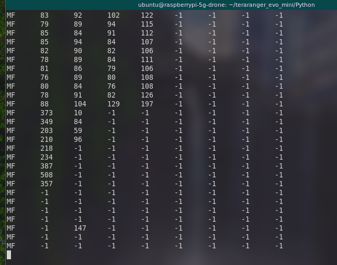Viewport: 337px width, 265px height.
Task: Click the 96 reading beside 210
Action: (78, 139)
